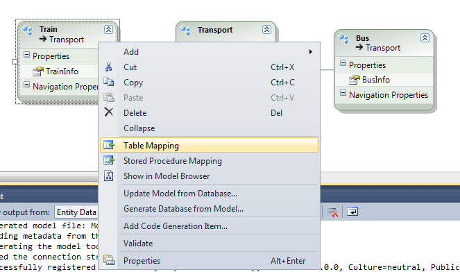
Task: Select the TrainInfo property in Train entity
Action: (62, 71)
